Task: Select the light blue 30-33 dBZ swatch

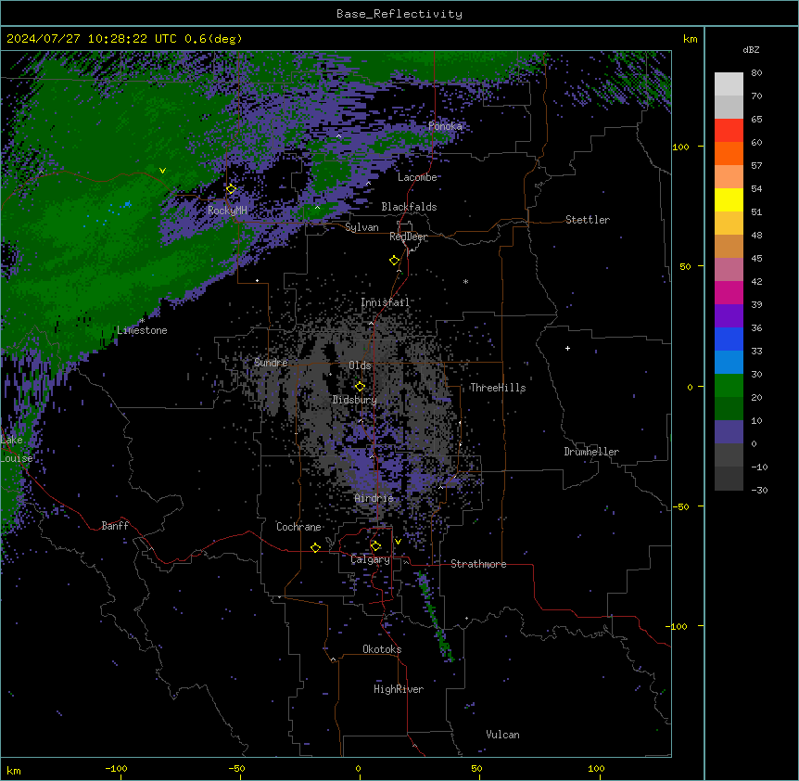Action: [x=729, y=362]
